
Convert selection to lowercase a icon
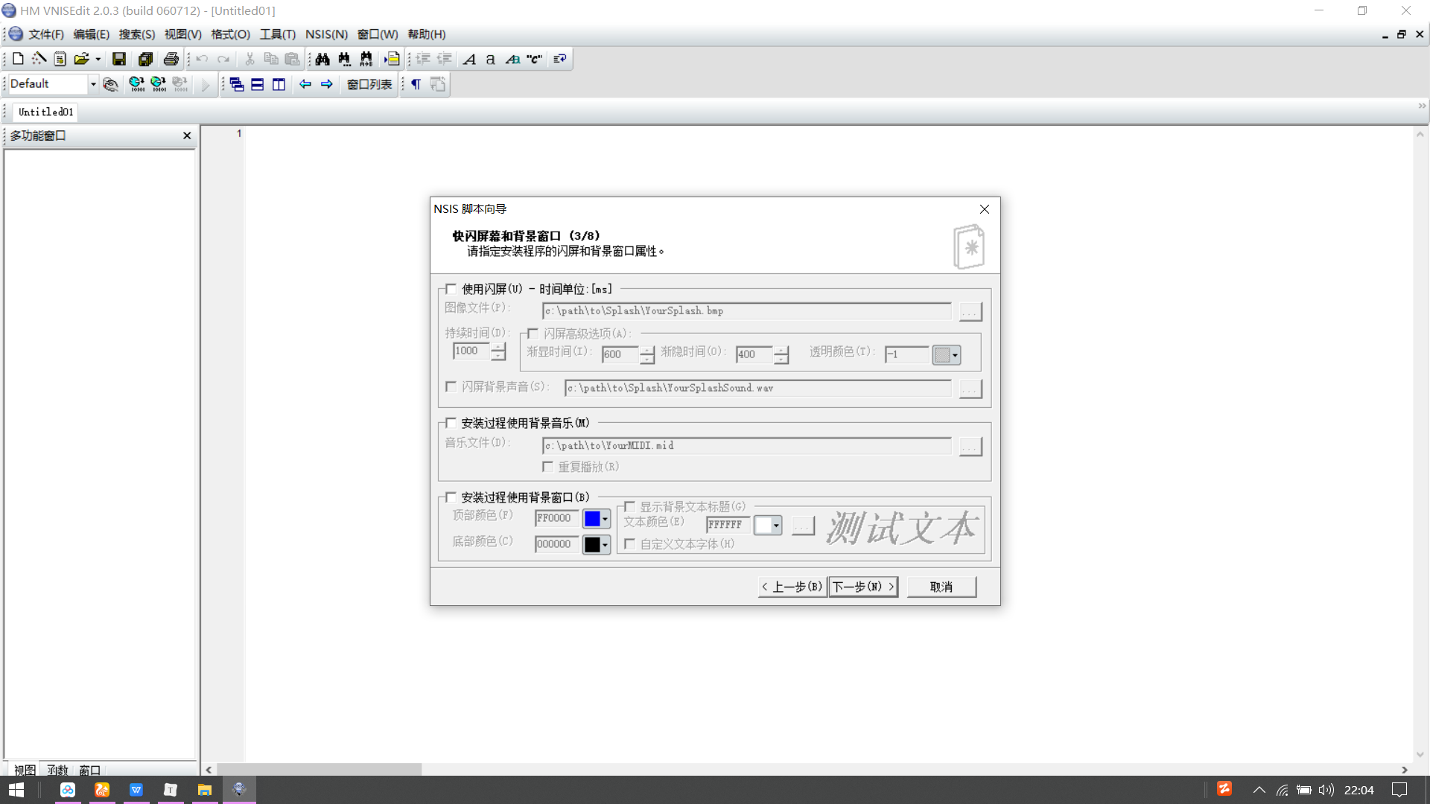(491, 59)
